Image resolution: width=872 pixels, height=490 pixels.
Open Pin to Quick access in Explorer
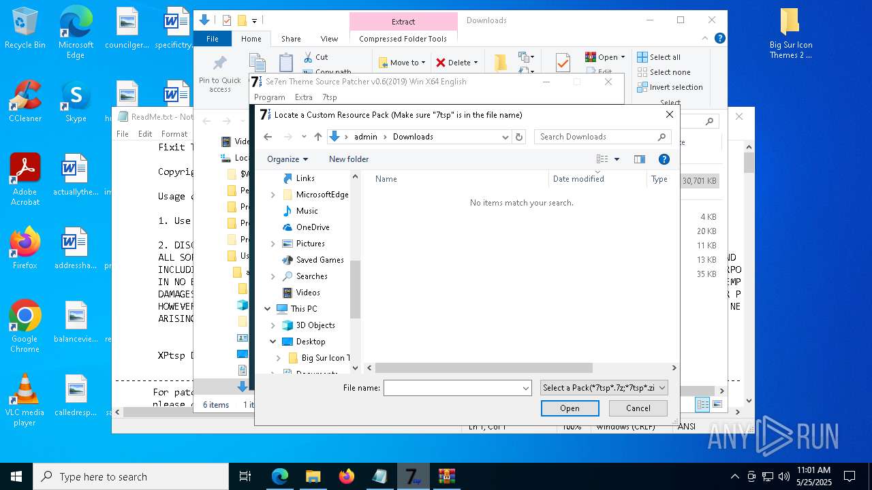tap(219, 74)
